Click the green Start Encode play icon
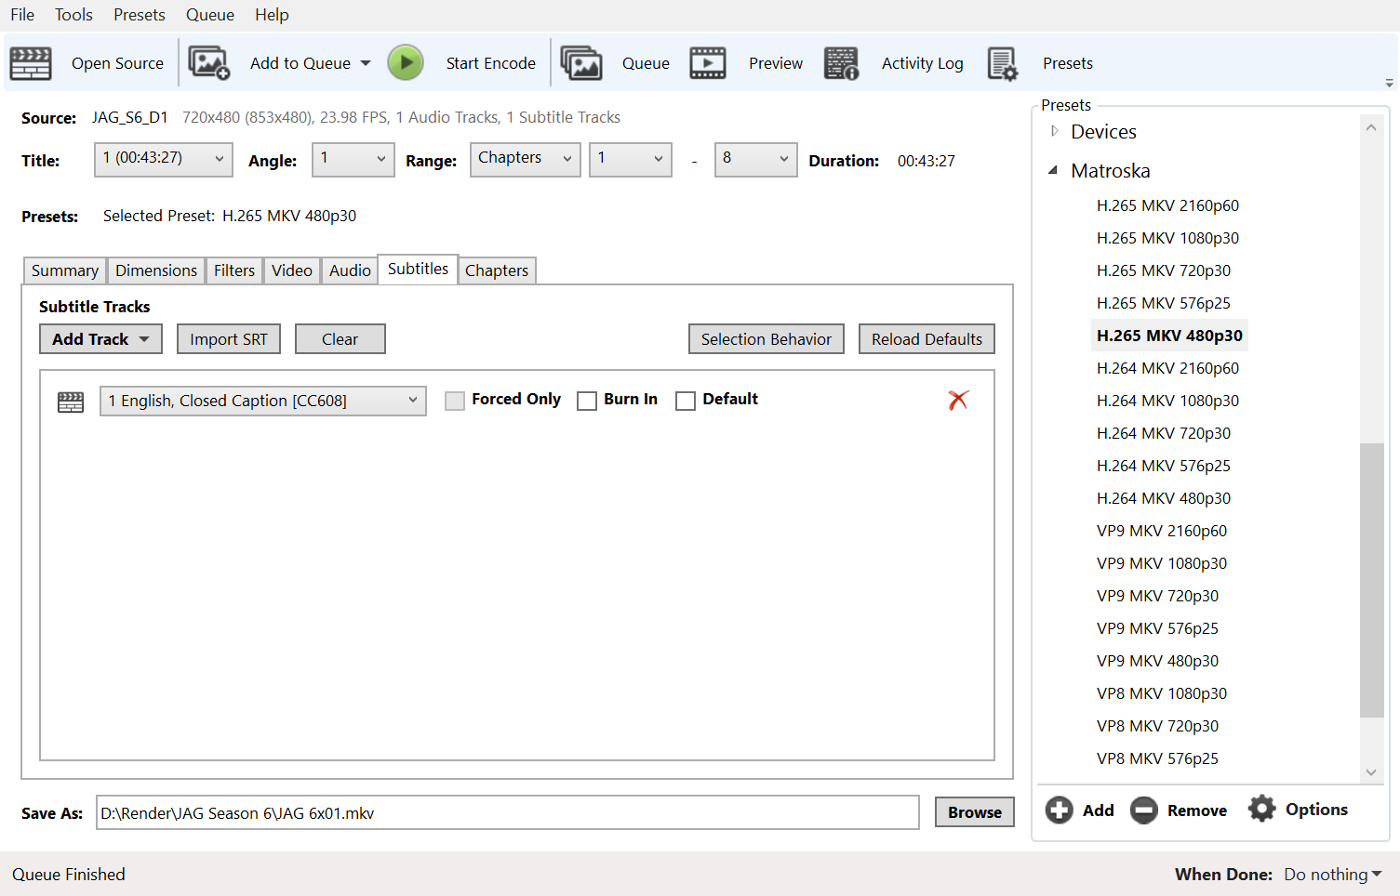The image size is (1400, 896). (x=406, y=63)
